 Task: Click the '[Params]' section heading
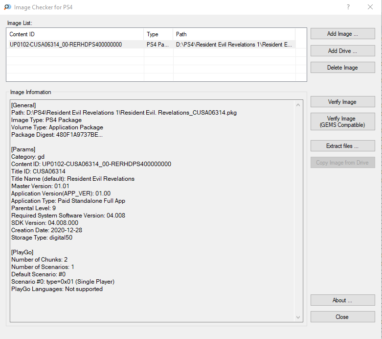23,149
